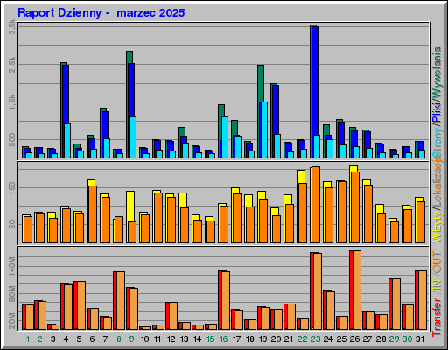
Task: Click day label 3 on the x-axis
Action: (x=52, y=339)
